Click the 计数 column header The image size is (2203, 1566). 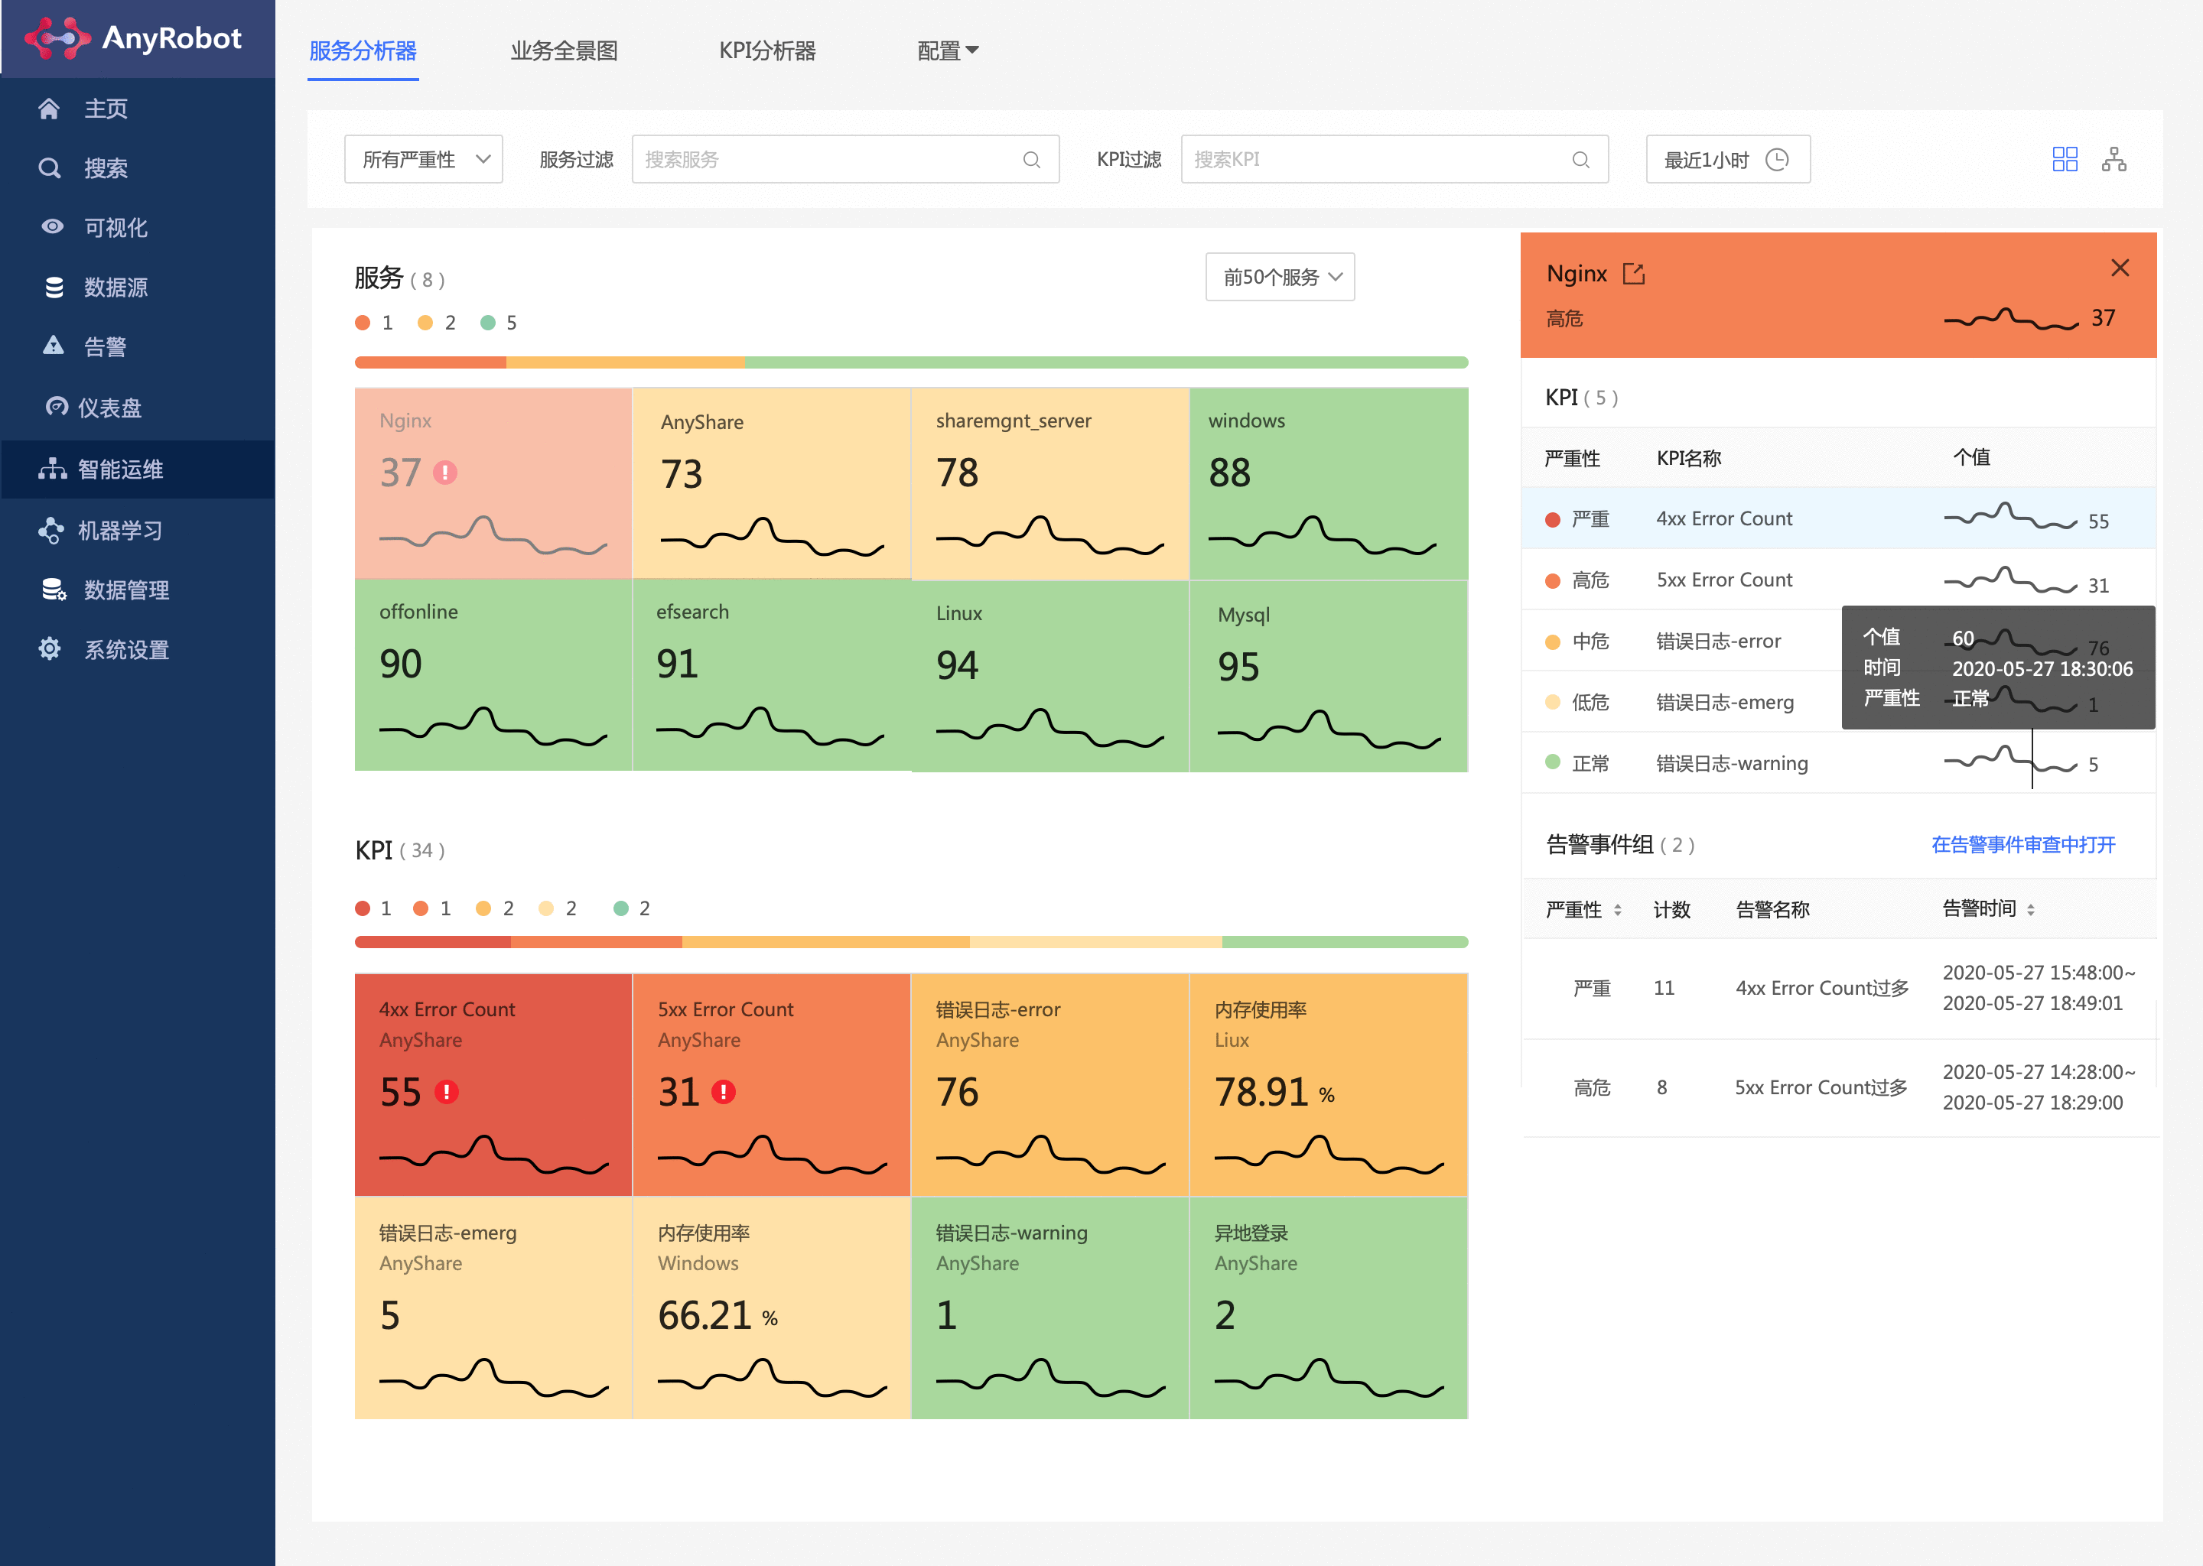pos(1671,909)
